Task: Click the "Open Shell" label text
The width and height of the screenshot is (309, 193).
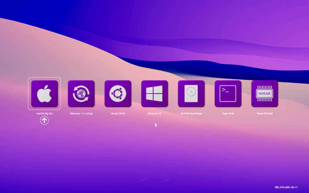Action: click(x=228, y=113)
